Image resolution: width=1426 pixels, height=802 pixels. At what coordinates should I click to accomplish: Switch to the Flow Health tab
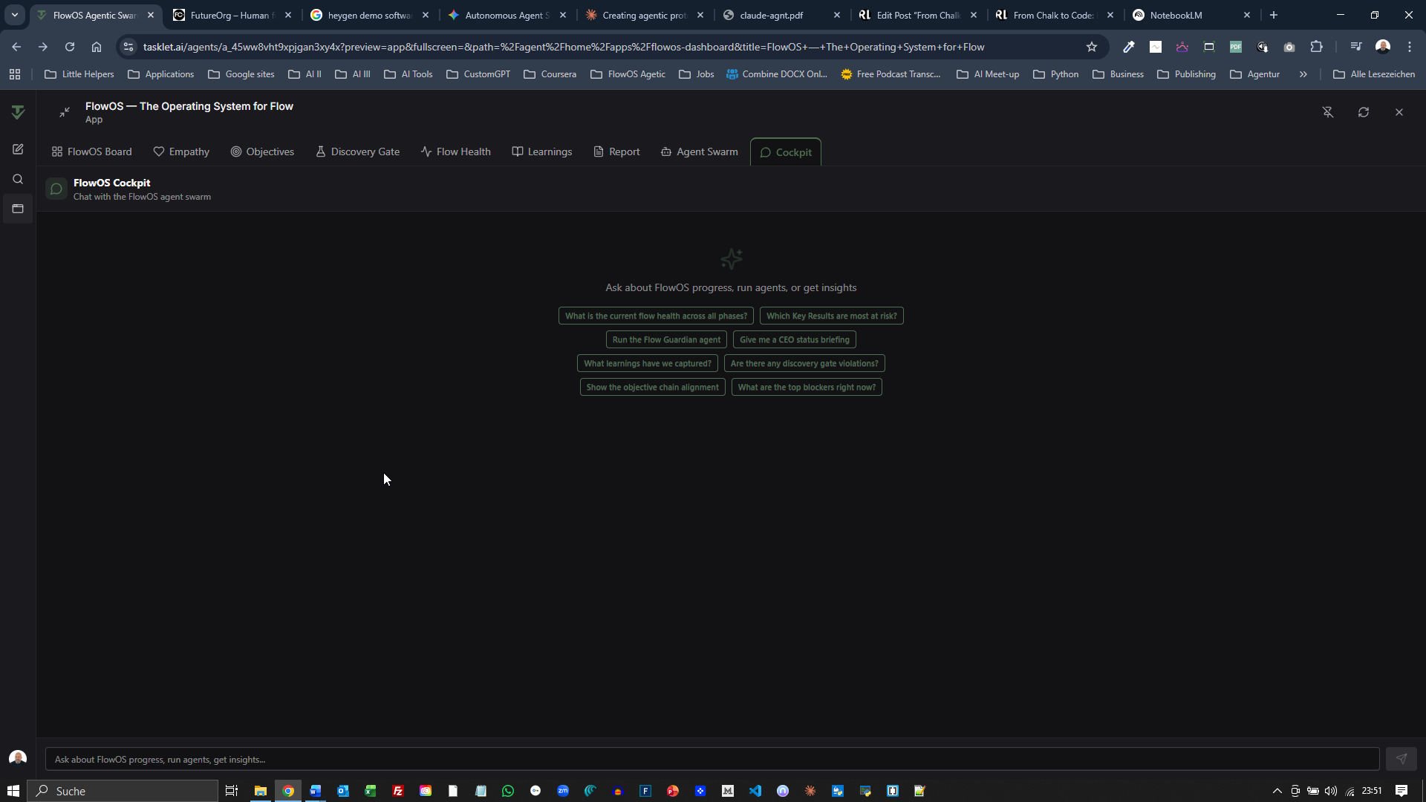[455, 151]
